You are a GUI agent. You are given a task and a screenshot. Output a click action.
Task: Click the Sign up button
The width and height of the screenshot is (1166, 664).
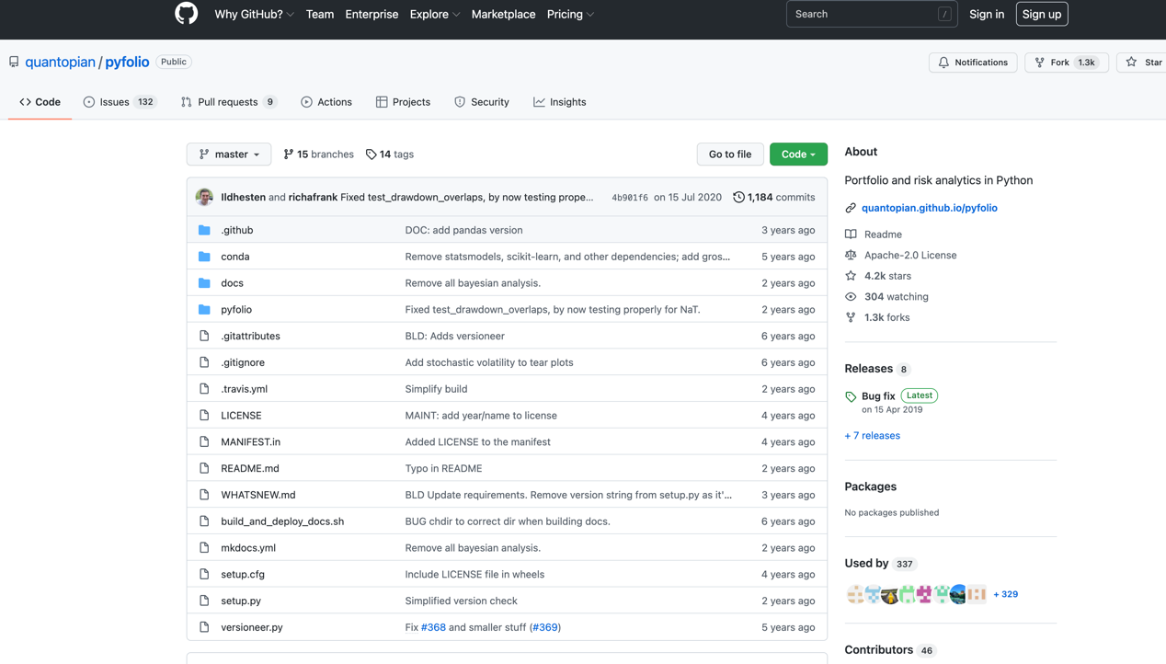pyautogui.click(x=1041, y=15)
